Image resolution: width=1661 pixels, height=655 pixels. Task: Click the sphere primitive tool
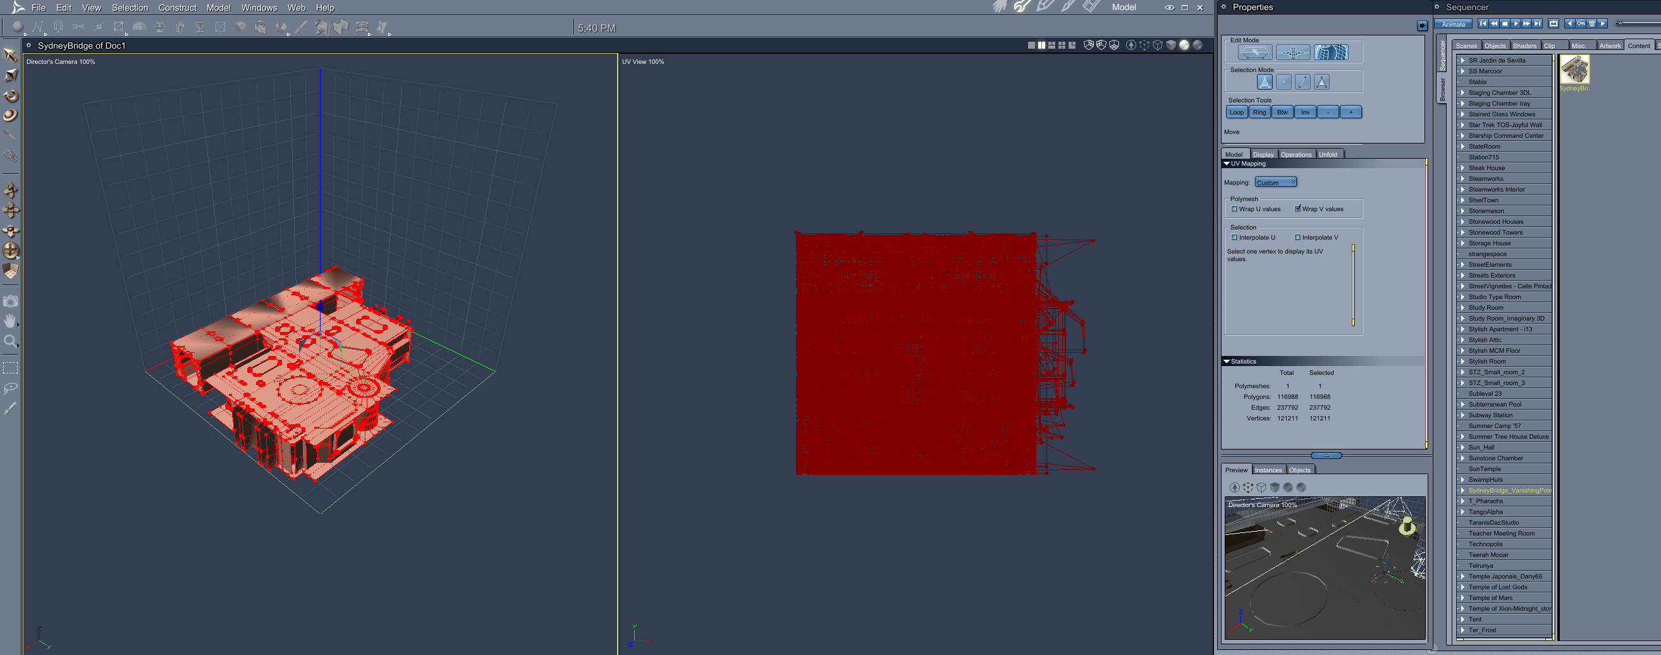tap(18, 27)
